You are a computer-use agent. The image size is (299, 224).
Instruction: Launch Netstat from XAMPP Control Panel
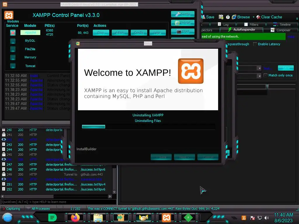[183, 23]
